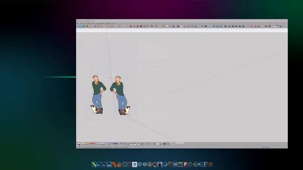Select the Zoom Extents red arrows icon
Viewport: 303px width, 170px height.
point(192,26)
